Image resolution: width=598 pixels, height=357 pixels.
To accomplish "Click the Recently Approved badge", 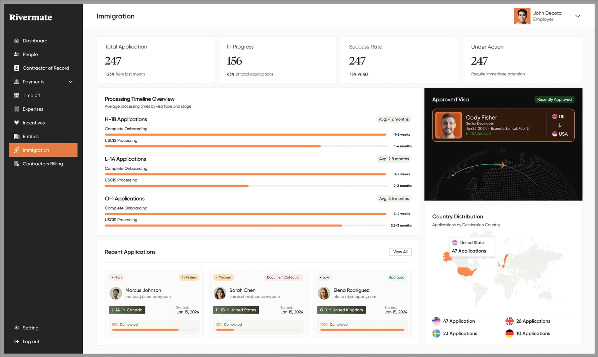I will pyautogui.click(x=554, y=99).
